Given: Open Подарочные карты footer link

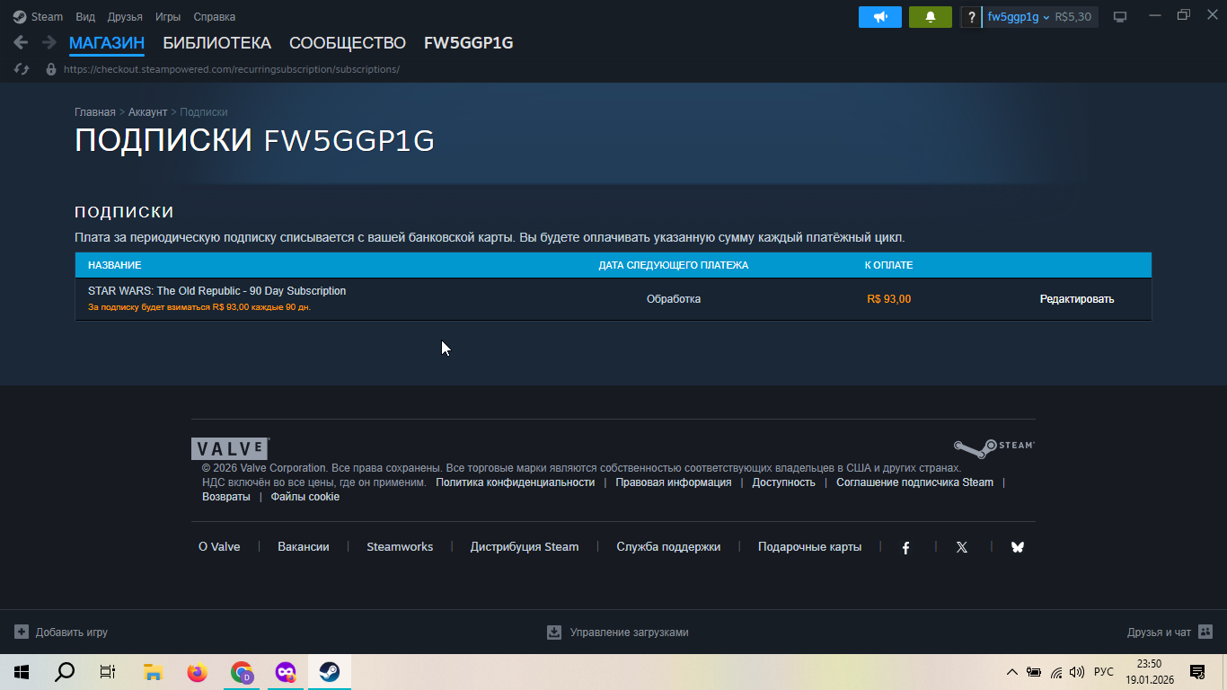Looking at the screenshot, I should pos(809,547).
